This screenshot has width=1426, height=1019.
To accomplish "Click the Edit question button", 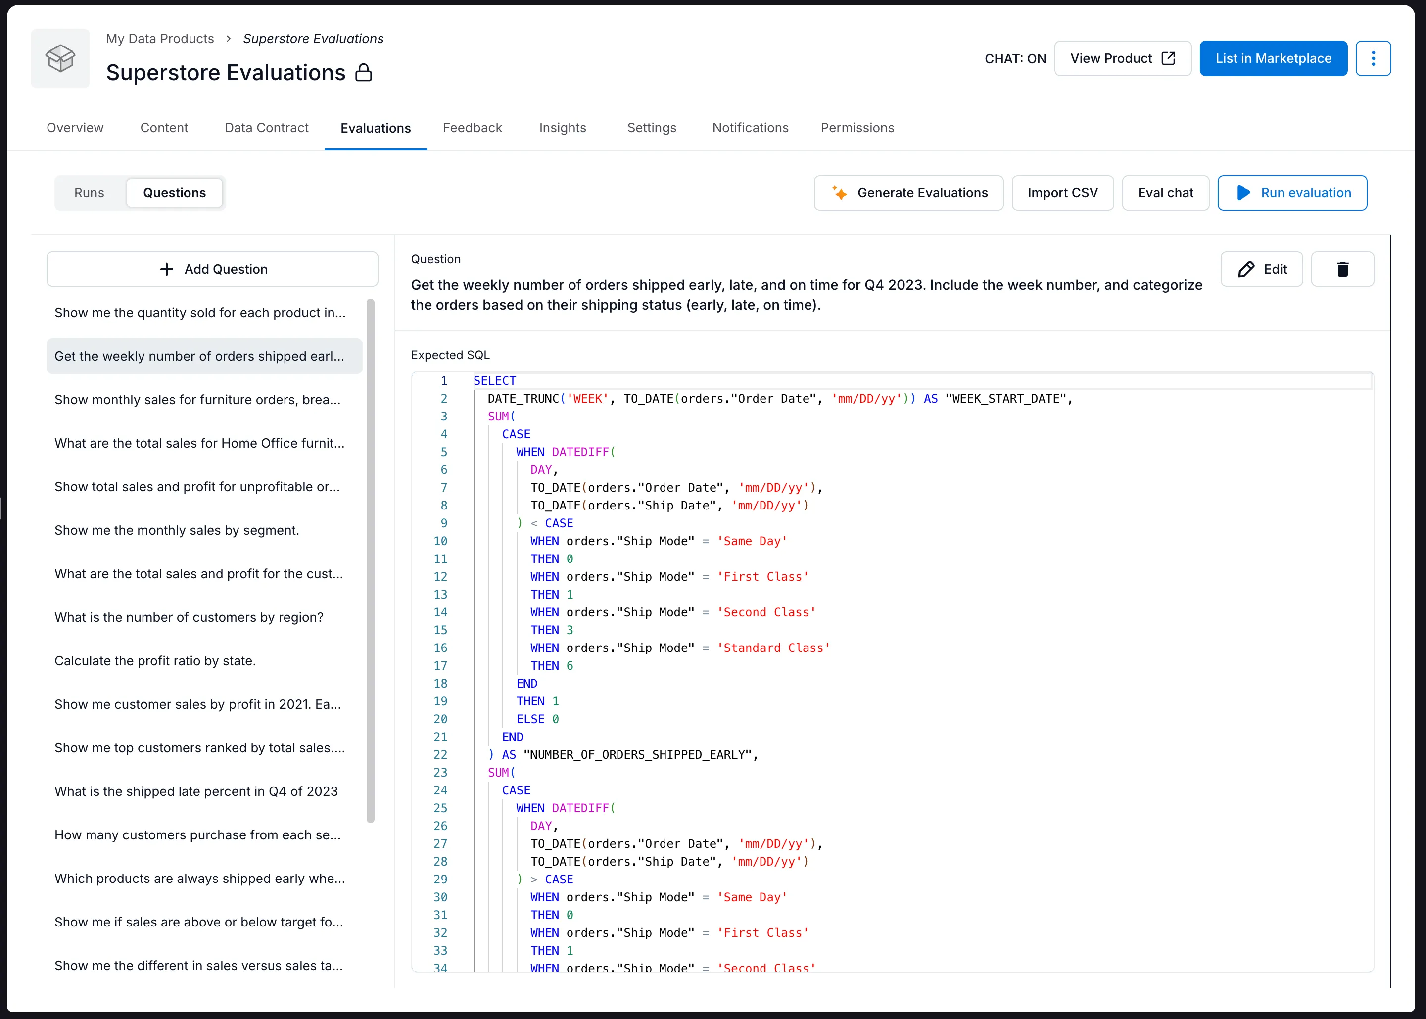I will 1262,269.
